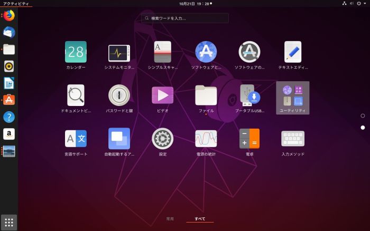Open the landscape image app in dock
This screenshot has height=231, width=370.
(x=9, y=151)
